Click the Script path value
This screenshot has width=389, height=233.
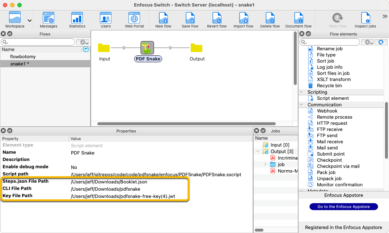click(156, 174)
